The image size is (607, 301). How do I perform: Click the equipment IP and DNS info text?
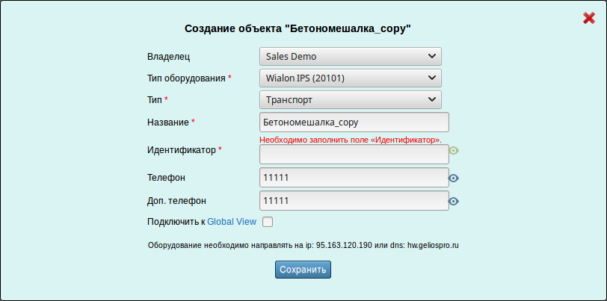click(x=303, y=245)
